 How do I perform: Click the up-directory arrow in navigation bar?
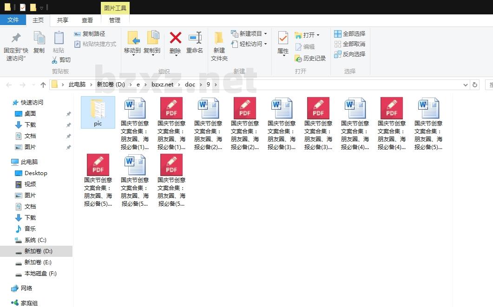[43, 85]
